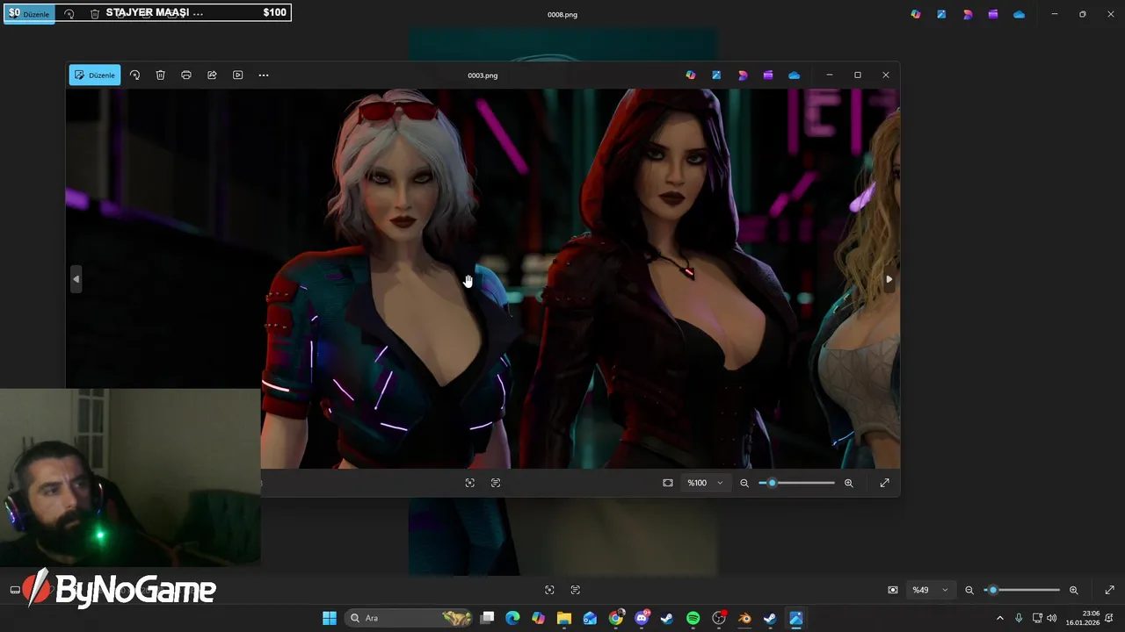Open the multicolor Copilot icon in 0003.png title bar

coord(691,75)
